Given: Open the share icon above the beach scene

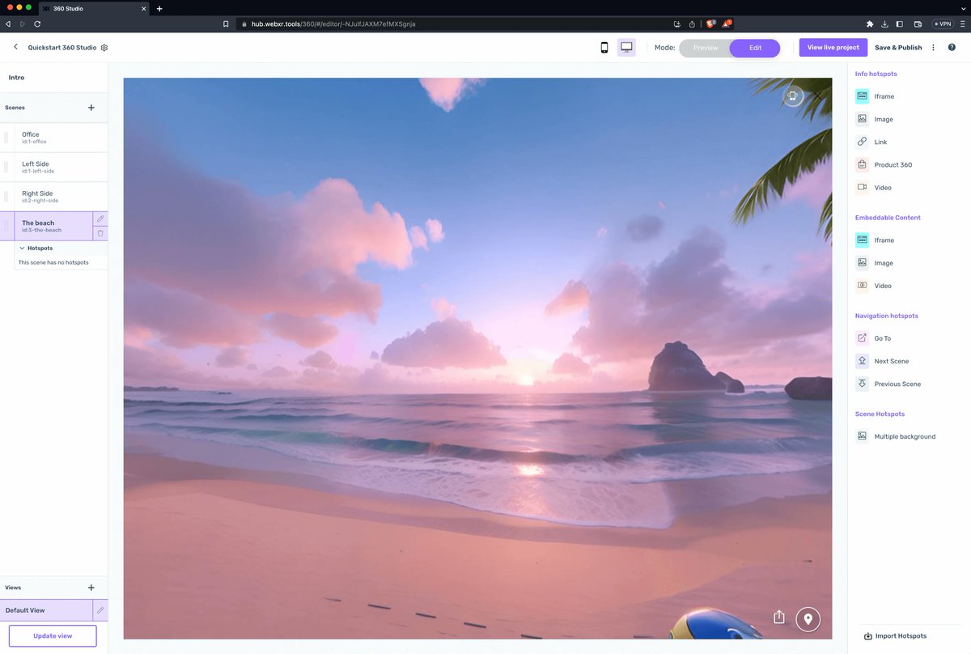Looking at the screenshot, I should pos(778,616).
